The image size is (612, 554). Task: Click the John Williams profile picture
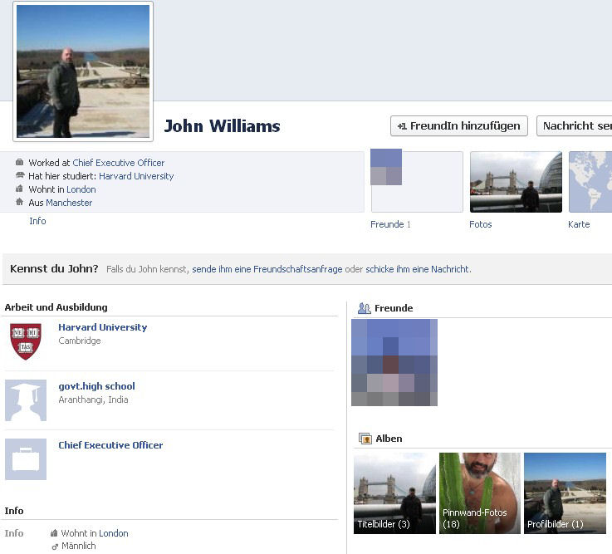[83, 71]
